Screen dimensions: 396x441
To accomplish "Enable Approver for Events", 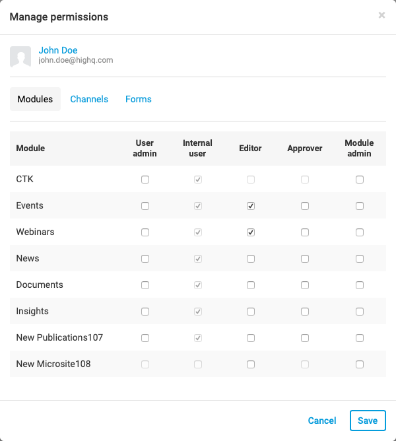I will [305, 206].
